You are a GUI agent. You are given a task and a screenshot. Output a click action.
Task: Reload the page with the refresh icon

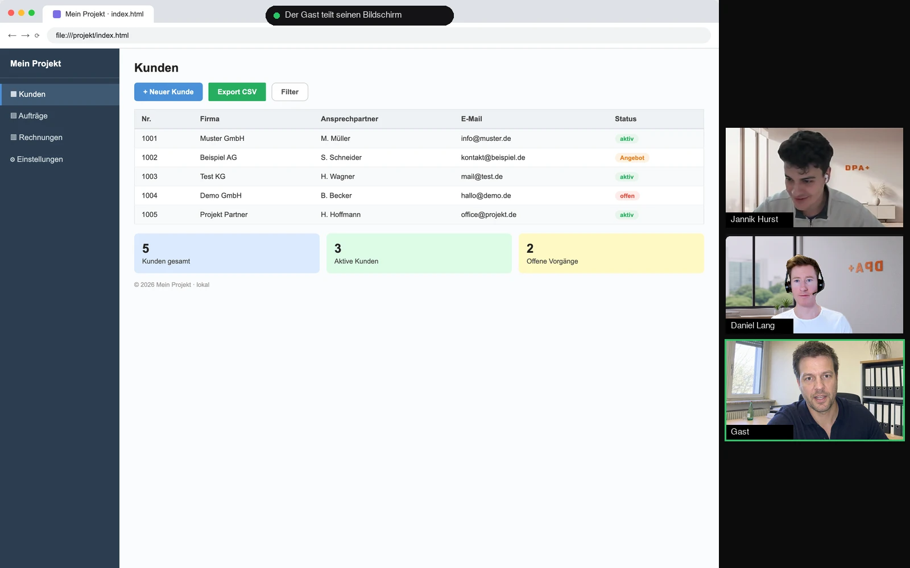(37, 35)
